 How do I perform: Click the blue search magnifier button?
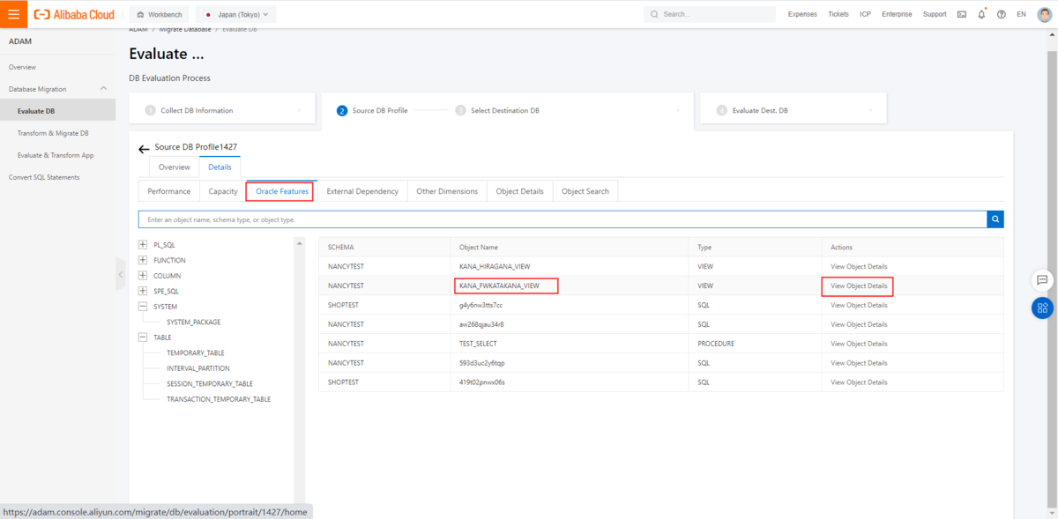(995, 219)
